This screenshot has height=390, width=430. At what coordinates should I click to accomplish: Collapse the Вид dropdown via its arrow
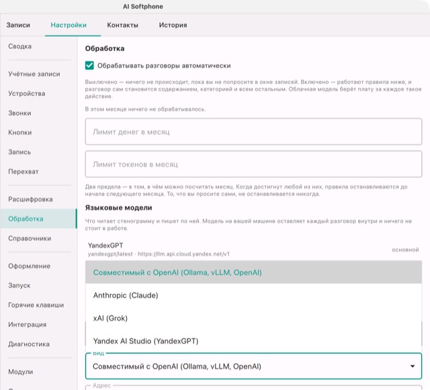(412, 366)
